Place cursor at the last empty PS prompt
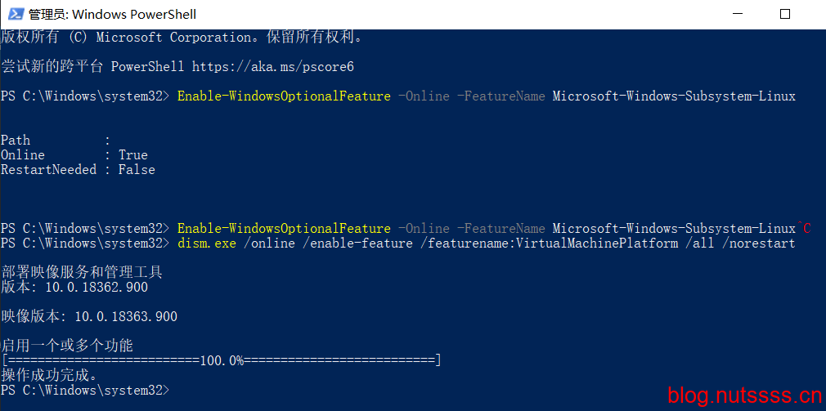 coord(85,391)
